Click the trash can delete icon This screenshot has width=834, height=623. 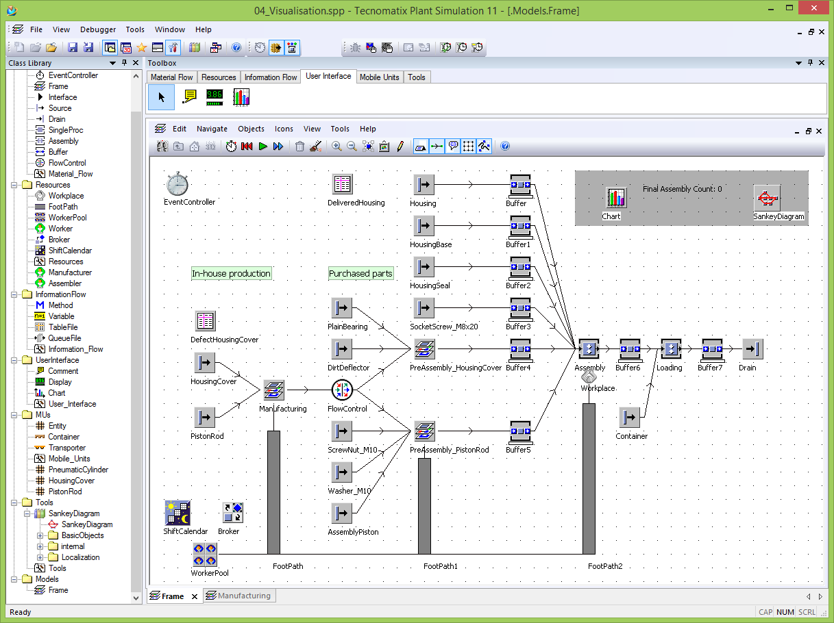click(299, 146)
